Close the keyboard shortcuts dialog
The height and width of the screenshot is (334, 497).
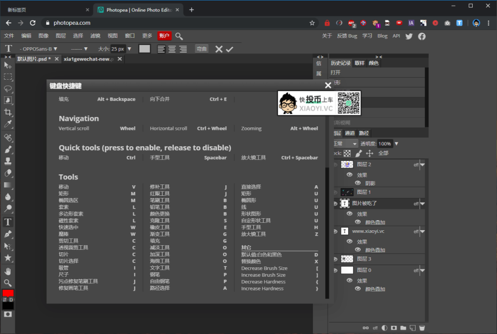click(328, 85)
